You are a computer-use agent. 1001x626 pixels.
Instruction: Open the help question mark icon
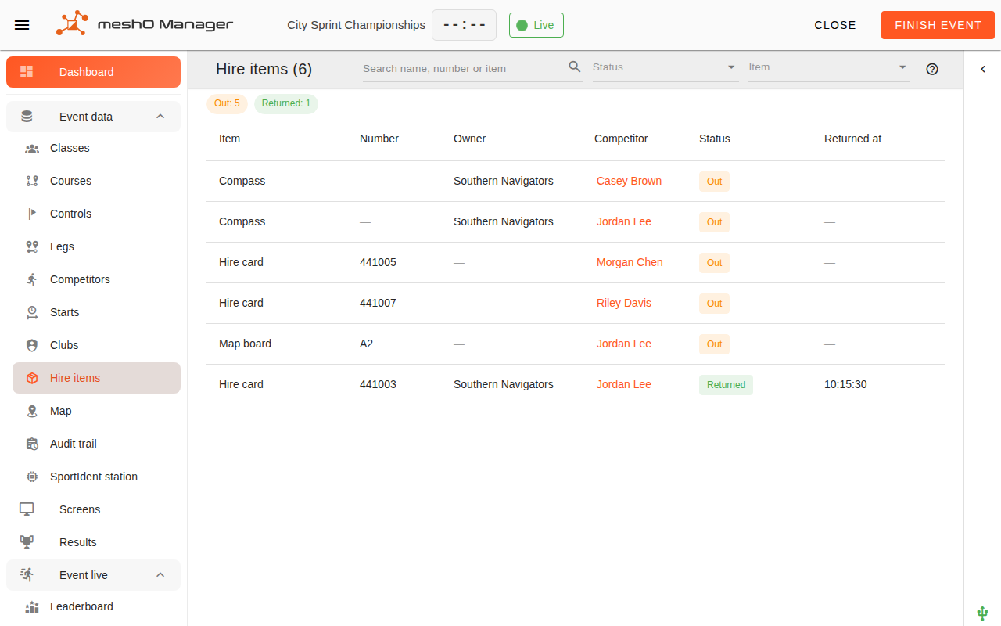(x=932, y=69)
